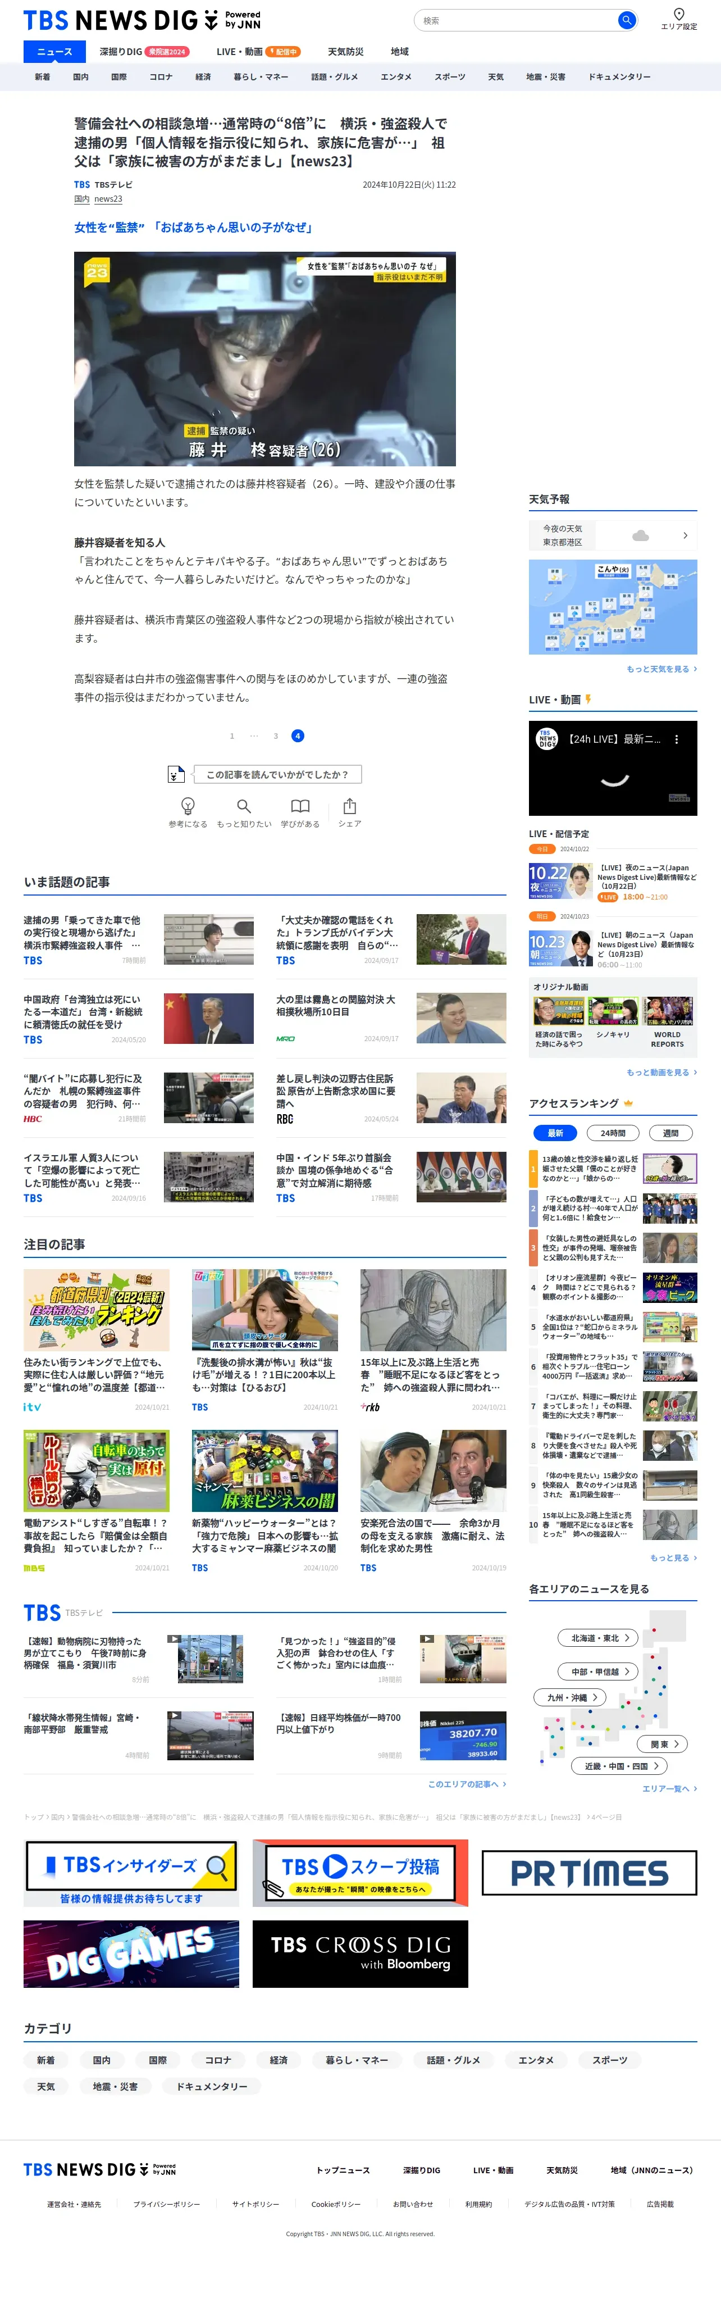The image size is (721, 2312).
Task: Open the TBSスクープ投稿 banner
Action: coord(360,1872)
